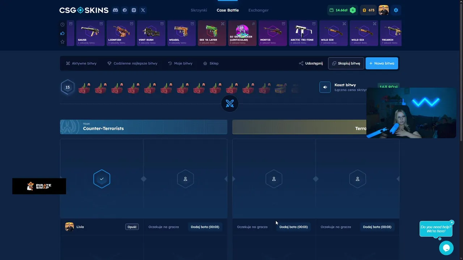This screenshot has height=260, width=463.
Task: Open the Discord link icon
Action: coord(115,10)
